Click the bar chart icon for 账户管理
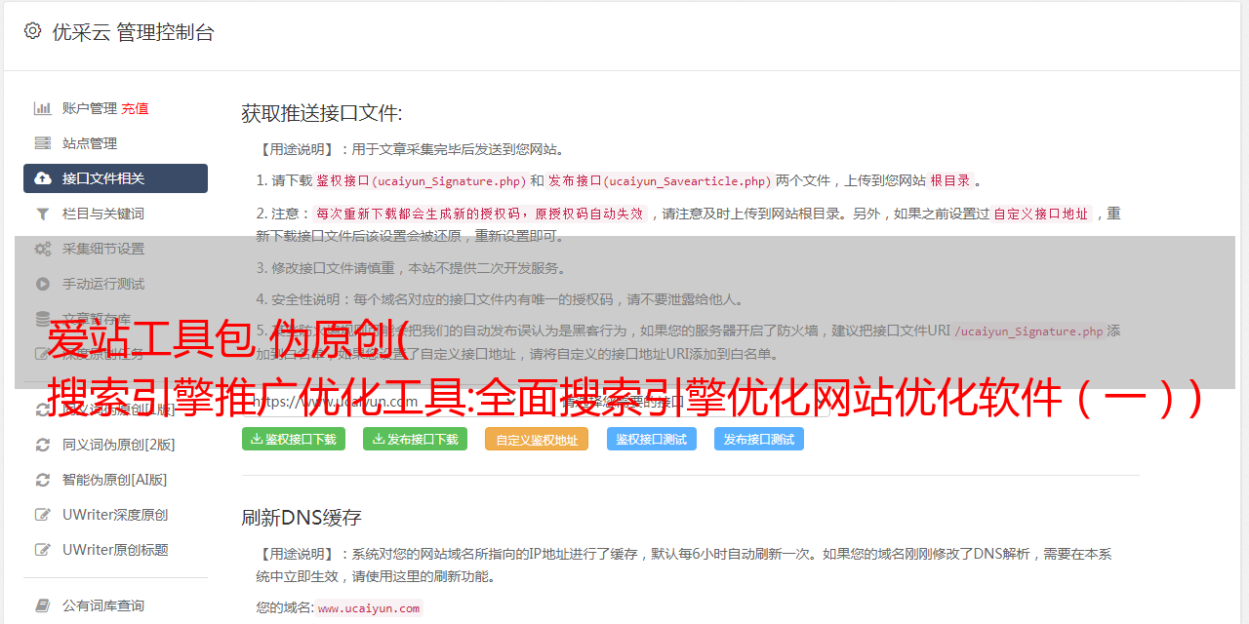1249x624 pixels. (43, 108)
